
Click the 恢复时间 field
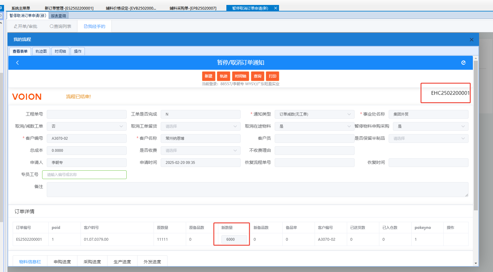[429, 163]
